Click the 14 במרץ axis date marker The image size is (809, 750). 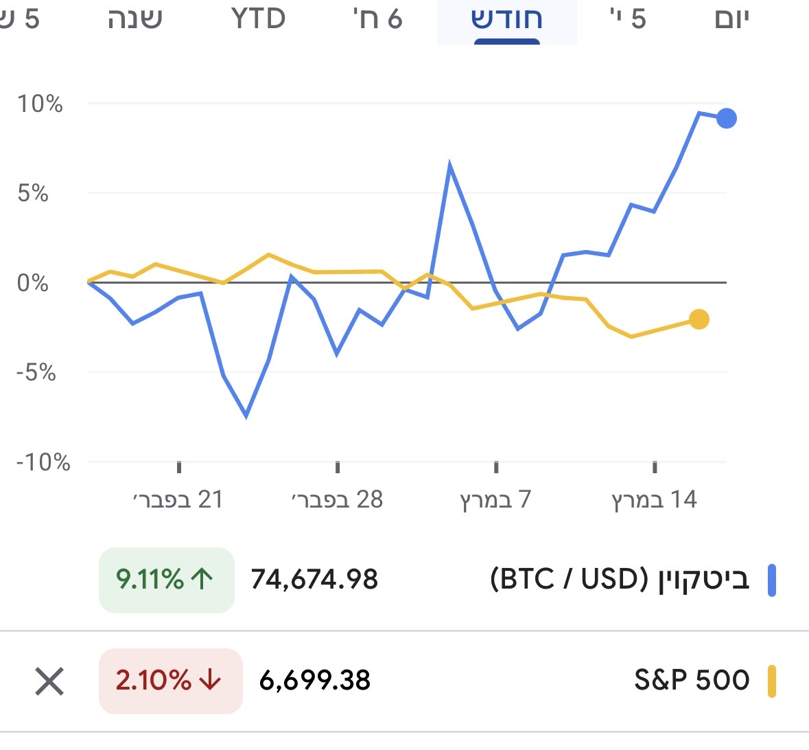point(654,499)
